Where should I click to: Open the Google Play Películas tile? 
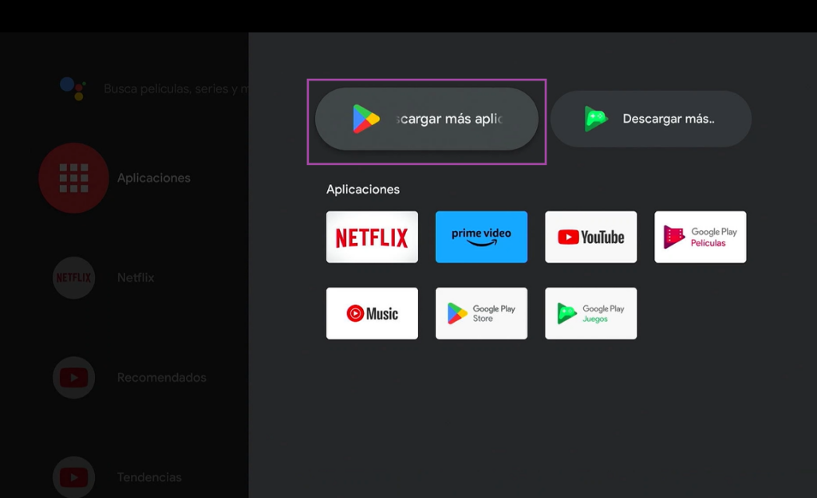(x=700, y=237)
